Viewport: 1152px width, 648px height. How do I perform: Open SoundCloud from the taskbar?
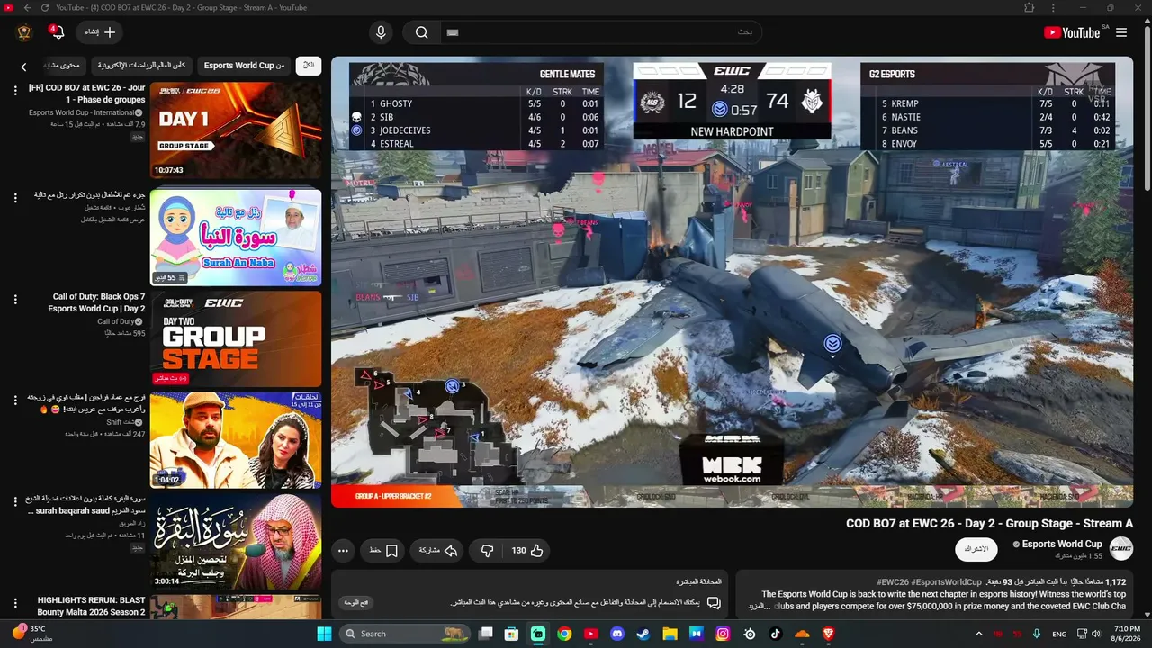point(802,634)
